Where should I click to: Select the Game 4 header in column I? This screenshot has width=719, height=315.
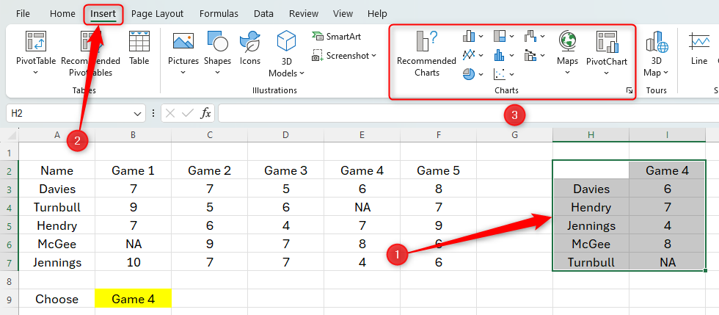(x=667, y=171)
